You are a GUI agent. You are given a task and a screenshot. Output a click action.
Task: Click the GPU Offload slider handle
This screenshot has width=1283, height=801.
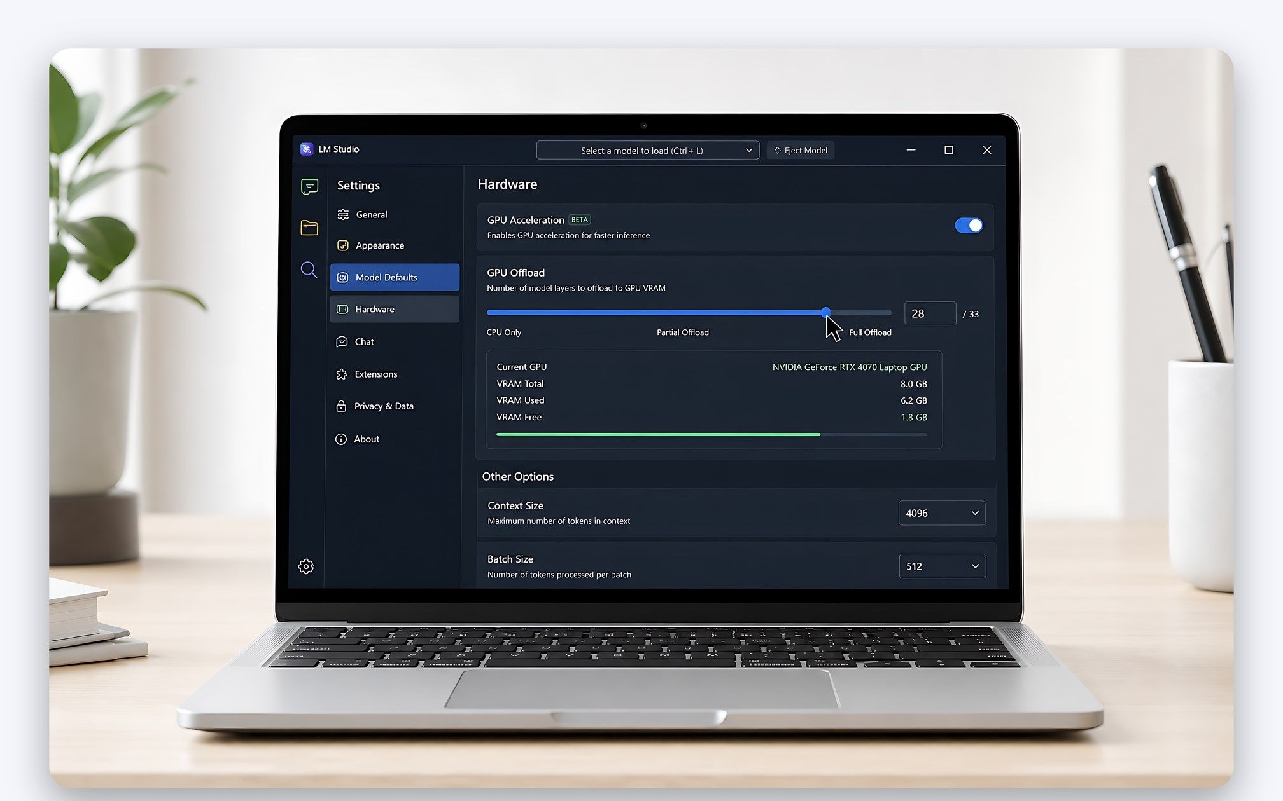825,312
